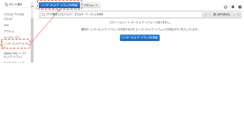Open ルートテーブル in the sidebar
The height and width of the screenshot is (121, 244).
[x=12, y=38]
